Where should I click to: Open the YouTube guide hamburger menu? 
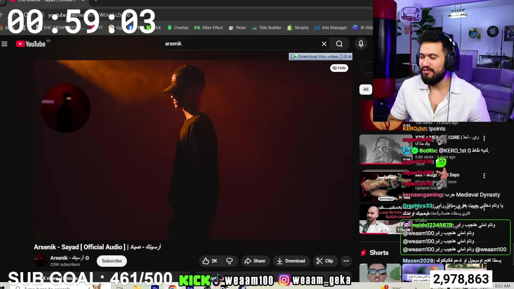(x=4, y=44)
